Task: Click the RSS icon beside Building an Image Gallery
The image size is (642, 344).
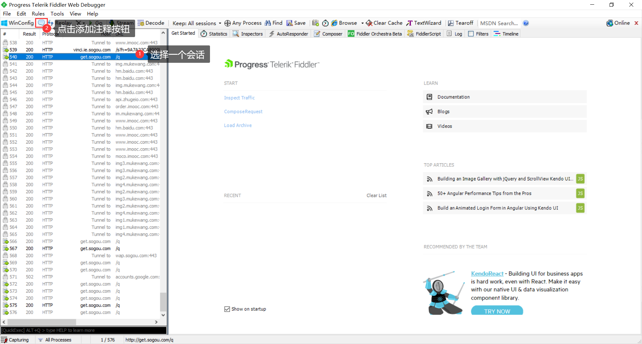Action: [430, 179]
